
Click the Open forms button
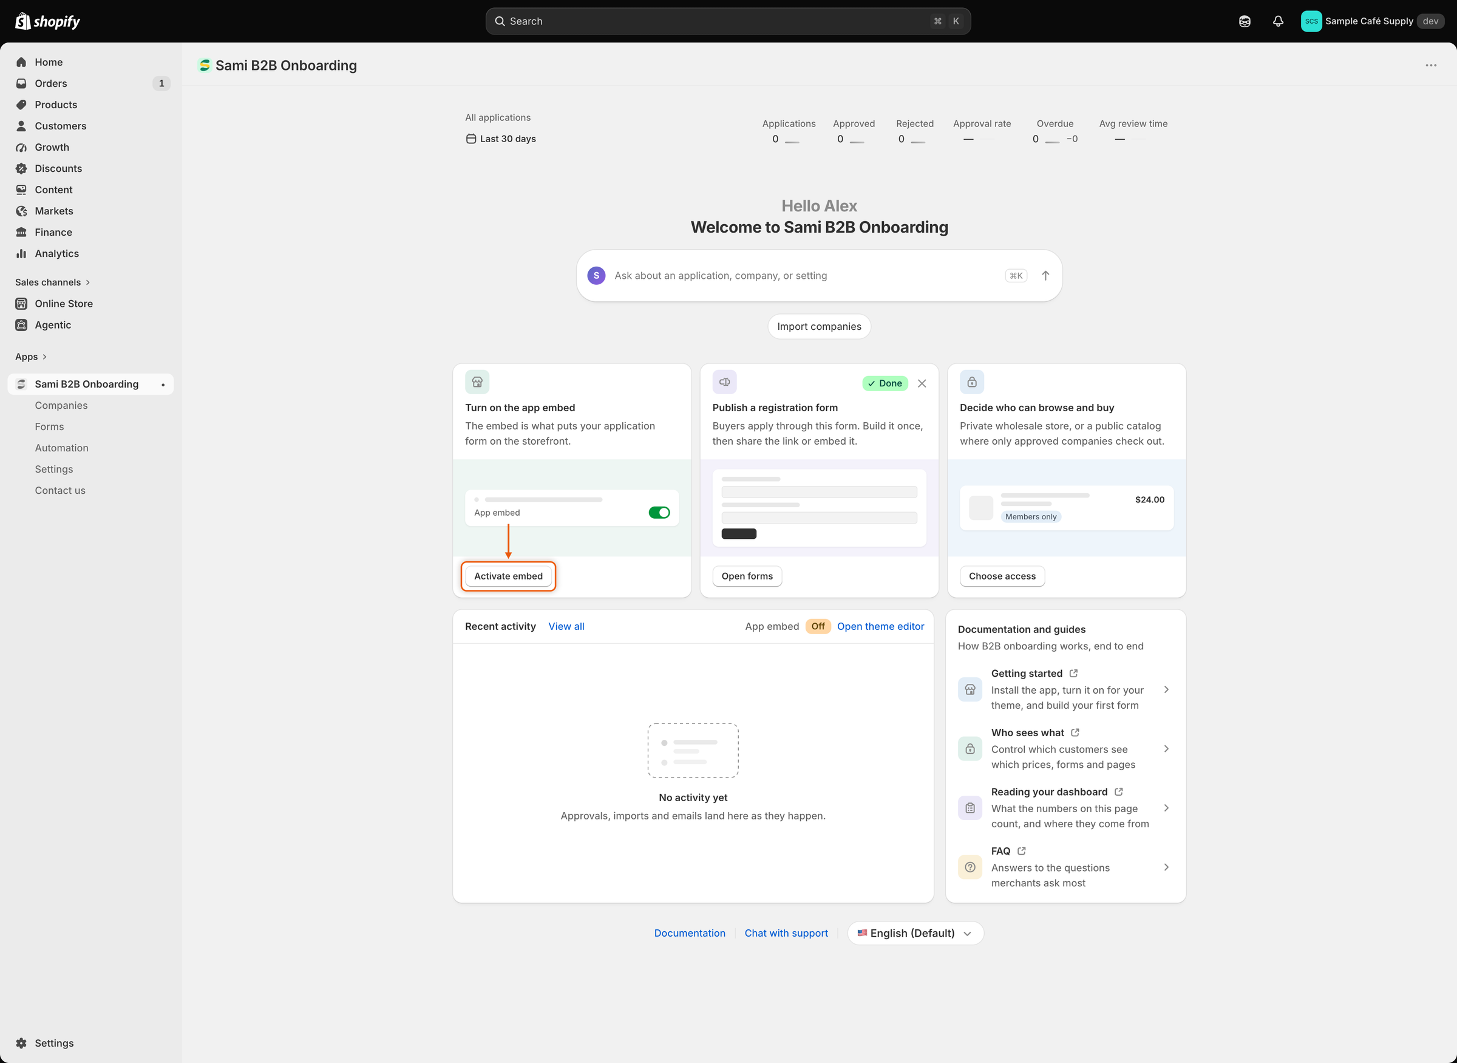pos(747,576)
